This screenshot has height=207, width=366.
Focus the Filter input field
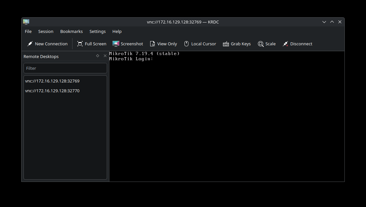tap(65, 68)
